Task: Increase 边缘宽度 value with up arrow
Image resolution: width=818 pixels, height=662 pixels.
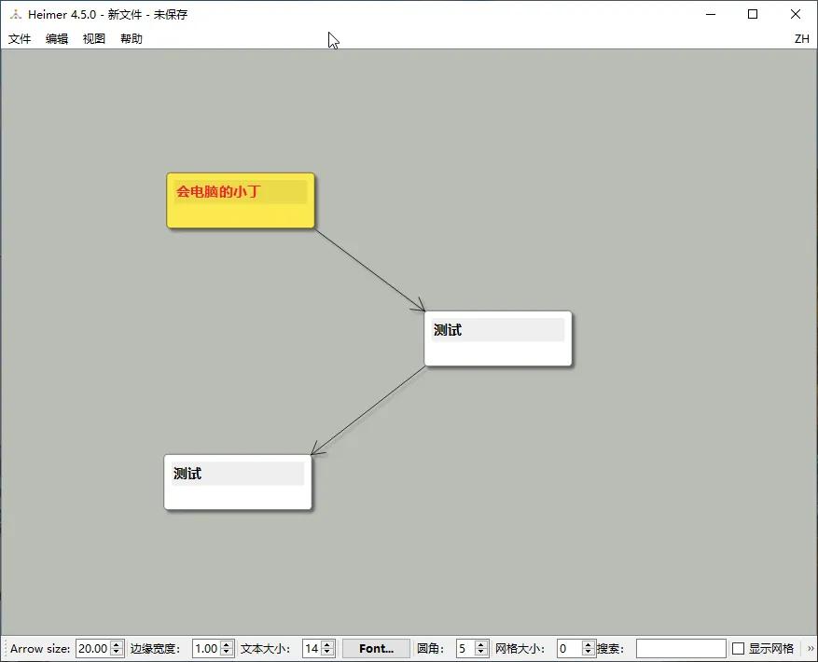Action: tap(227, 644)
